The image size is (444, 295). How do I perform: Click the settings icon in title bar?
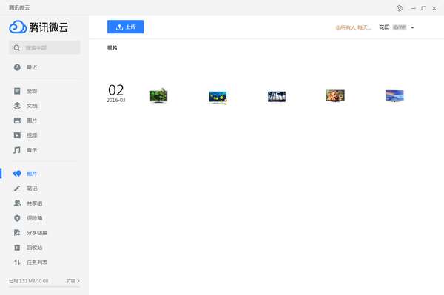coord(400,8)
